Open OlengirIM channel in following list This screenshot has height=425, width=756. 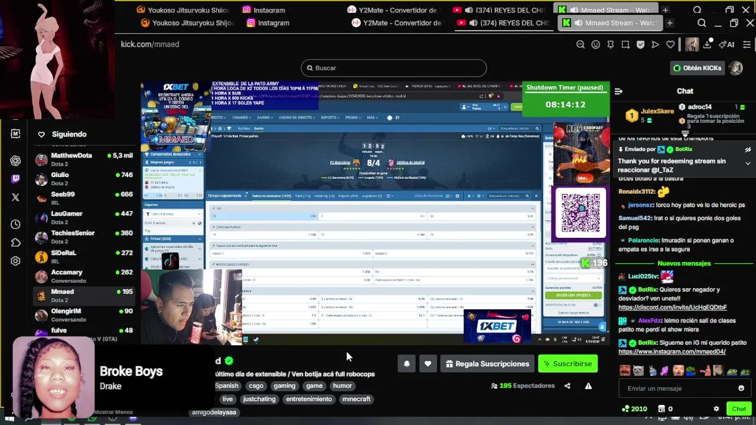[84, 315]
